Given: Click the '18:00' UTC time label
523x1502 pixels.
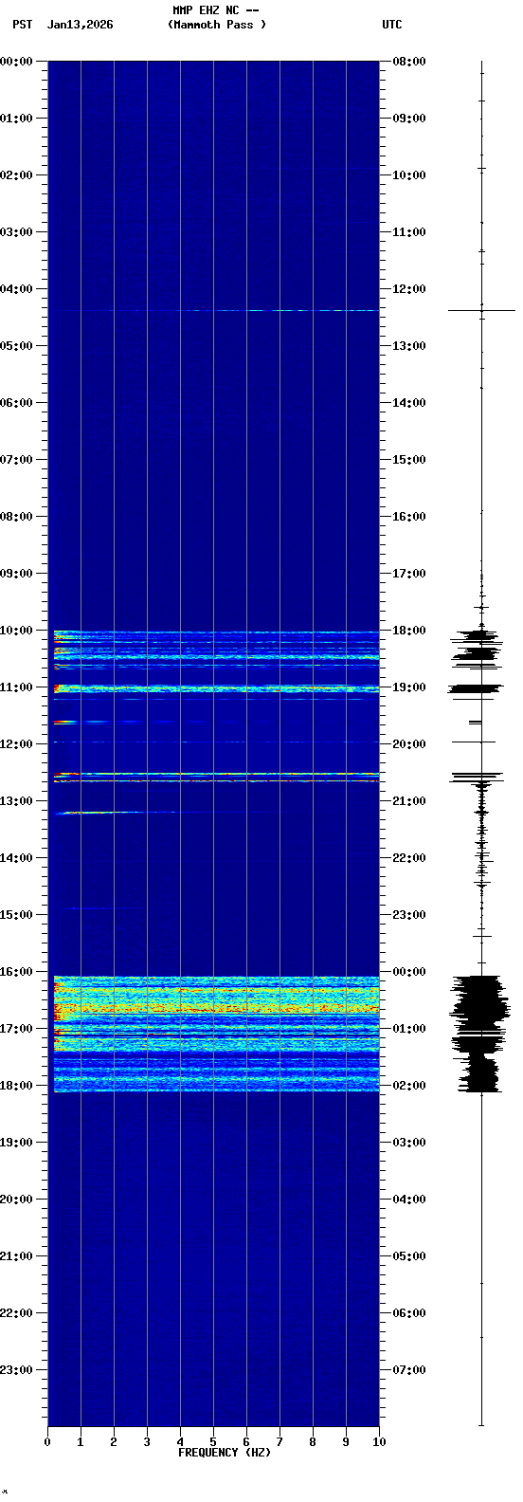Looking at the screenshot, I should pyautogui.click(x=409, y=631).
